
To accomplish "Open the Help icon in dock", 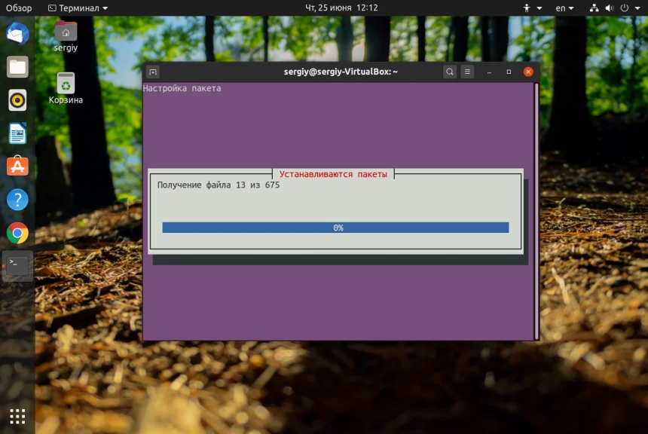I will [17, 200].
